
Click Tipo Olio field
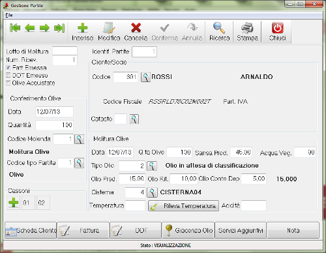132,166
